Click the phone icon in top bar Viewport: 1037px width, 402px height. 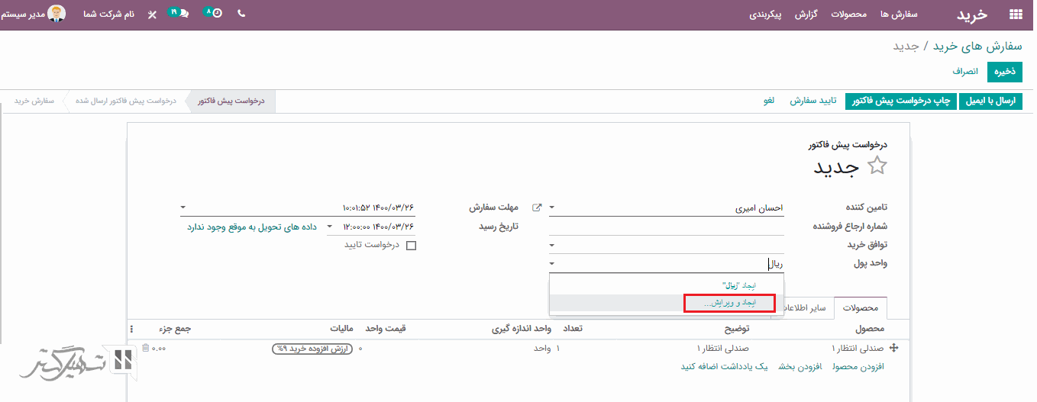coord(241,14)
